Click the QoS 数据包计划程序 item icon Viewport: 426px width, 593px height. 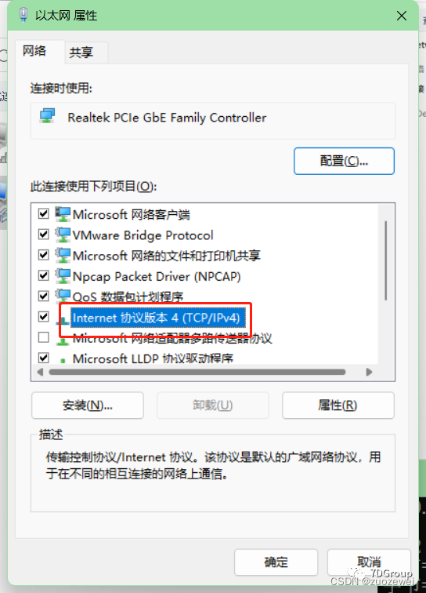click(x=63, y=296)
